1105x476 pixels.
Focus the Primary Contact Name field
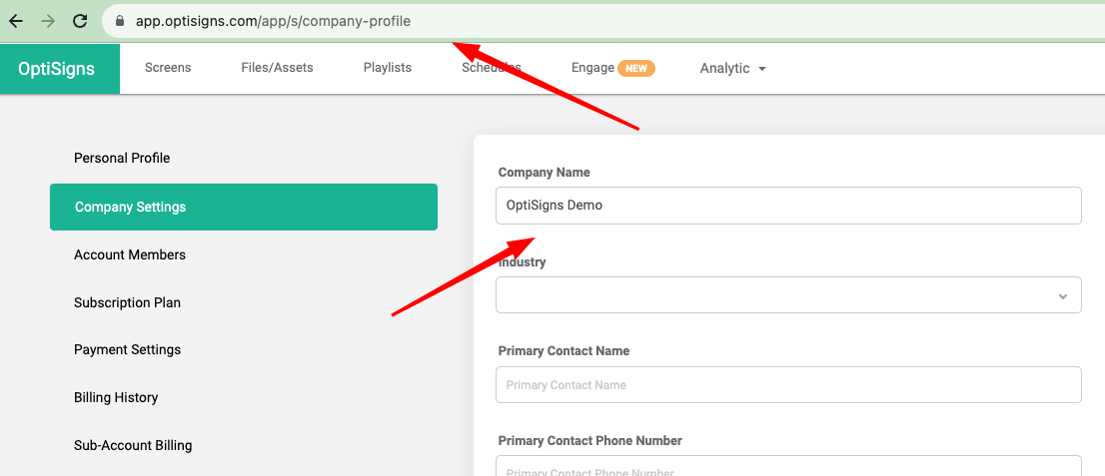coord(788,385)
